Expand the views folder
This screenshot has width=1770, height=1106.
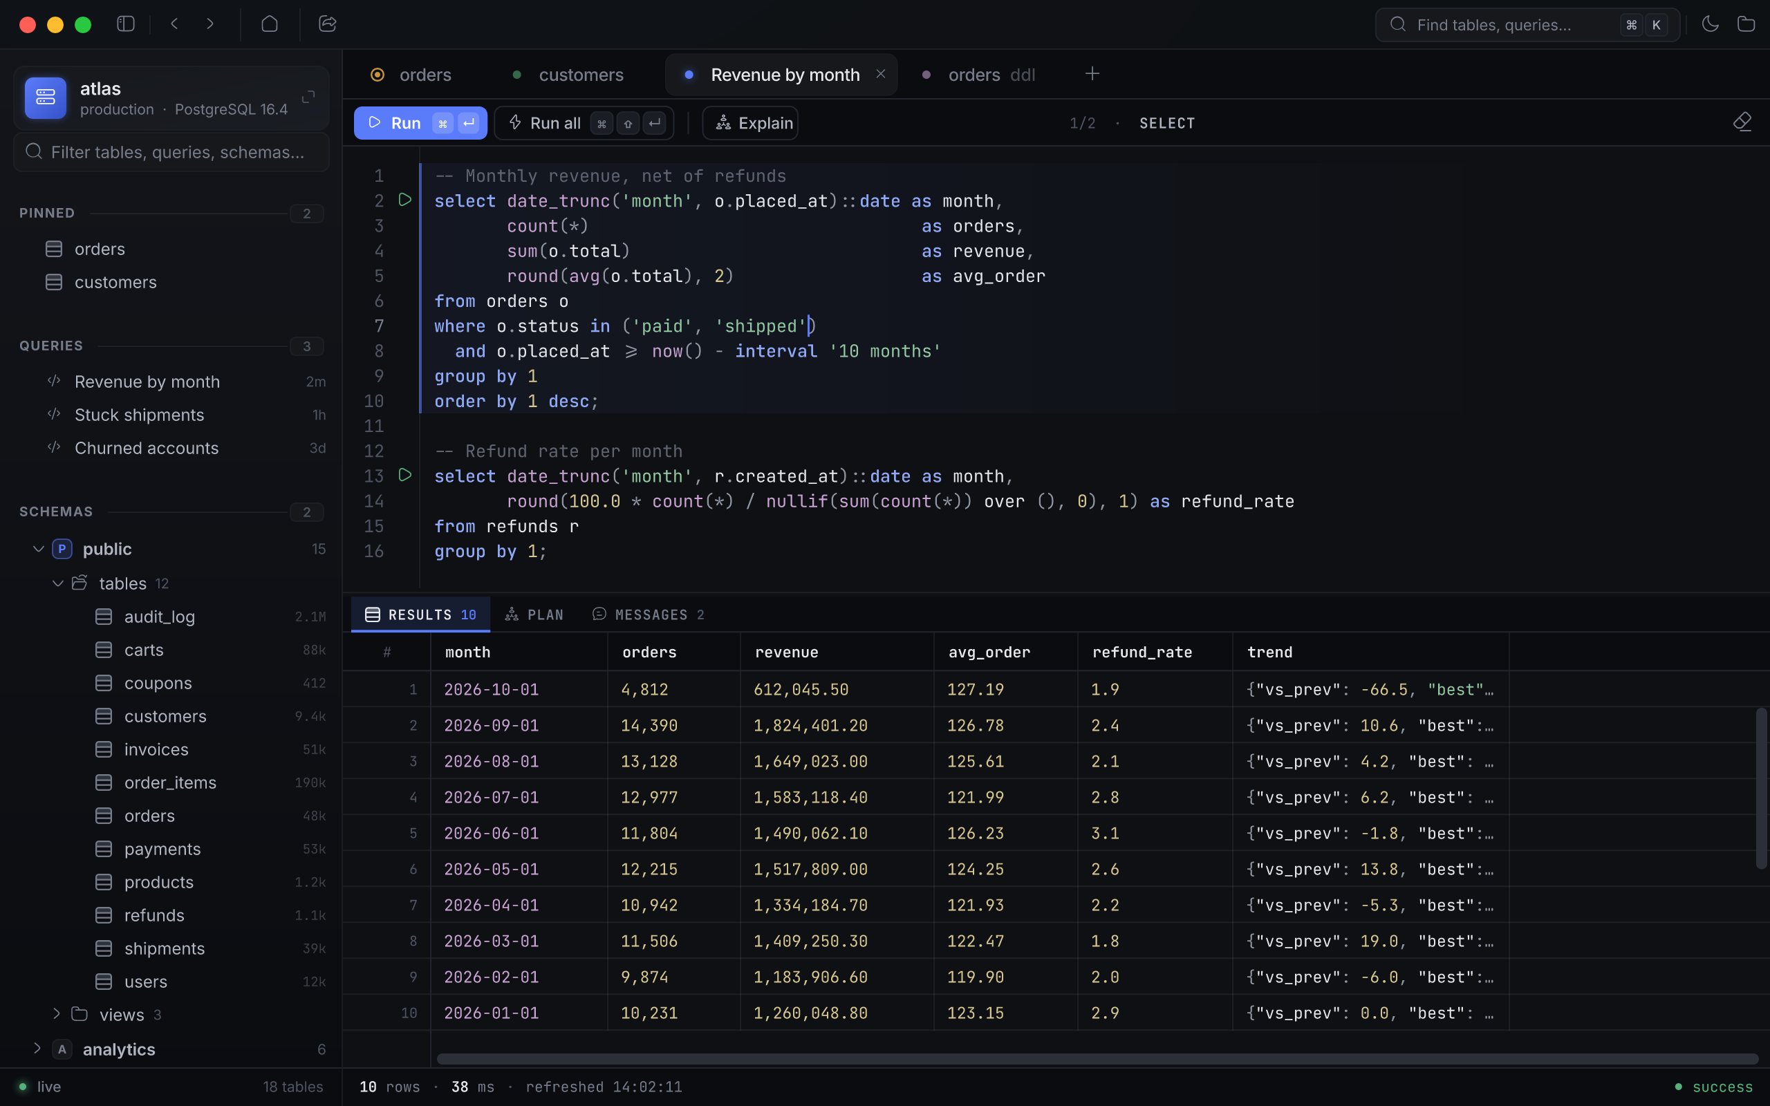click(x=56, y=1014)
